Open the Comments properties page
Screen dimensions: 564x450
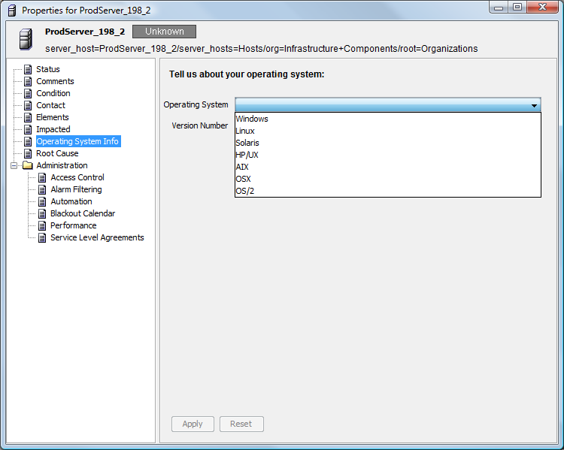click(55, 81)
